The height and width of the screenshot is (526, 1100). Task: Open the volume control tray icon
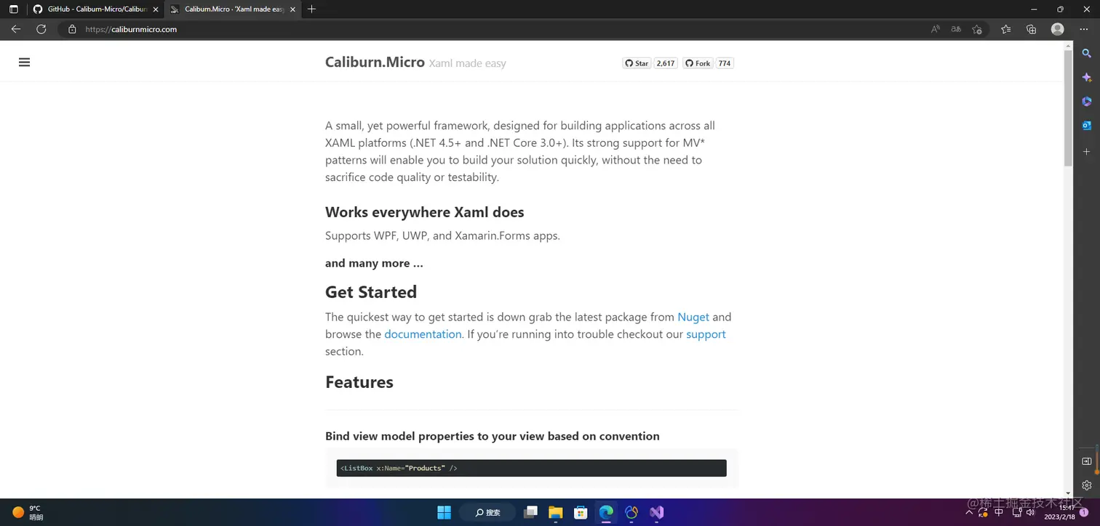click(1031, 512)
